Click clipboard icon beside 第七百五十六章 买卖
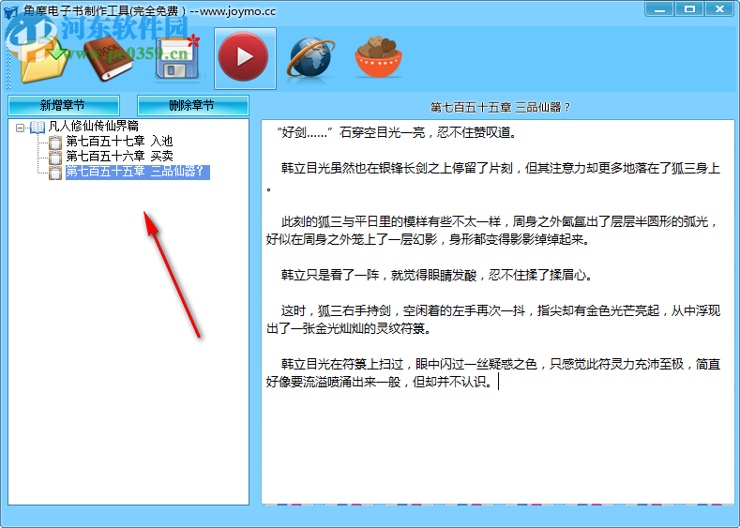Screen dimensions: 740x528 (x=55, y=158)
